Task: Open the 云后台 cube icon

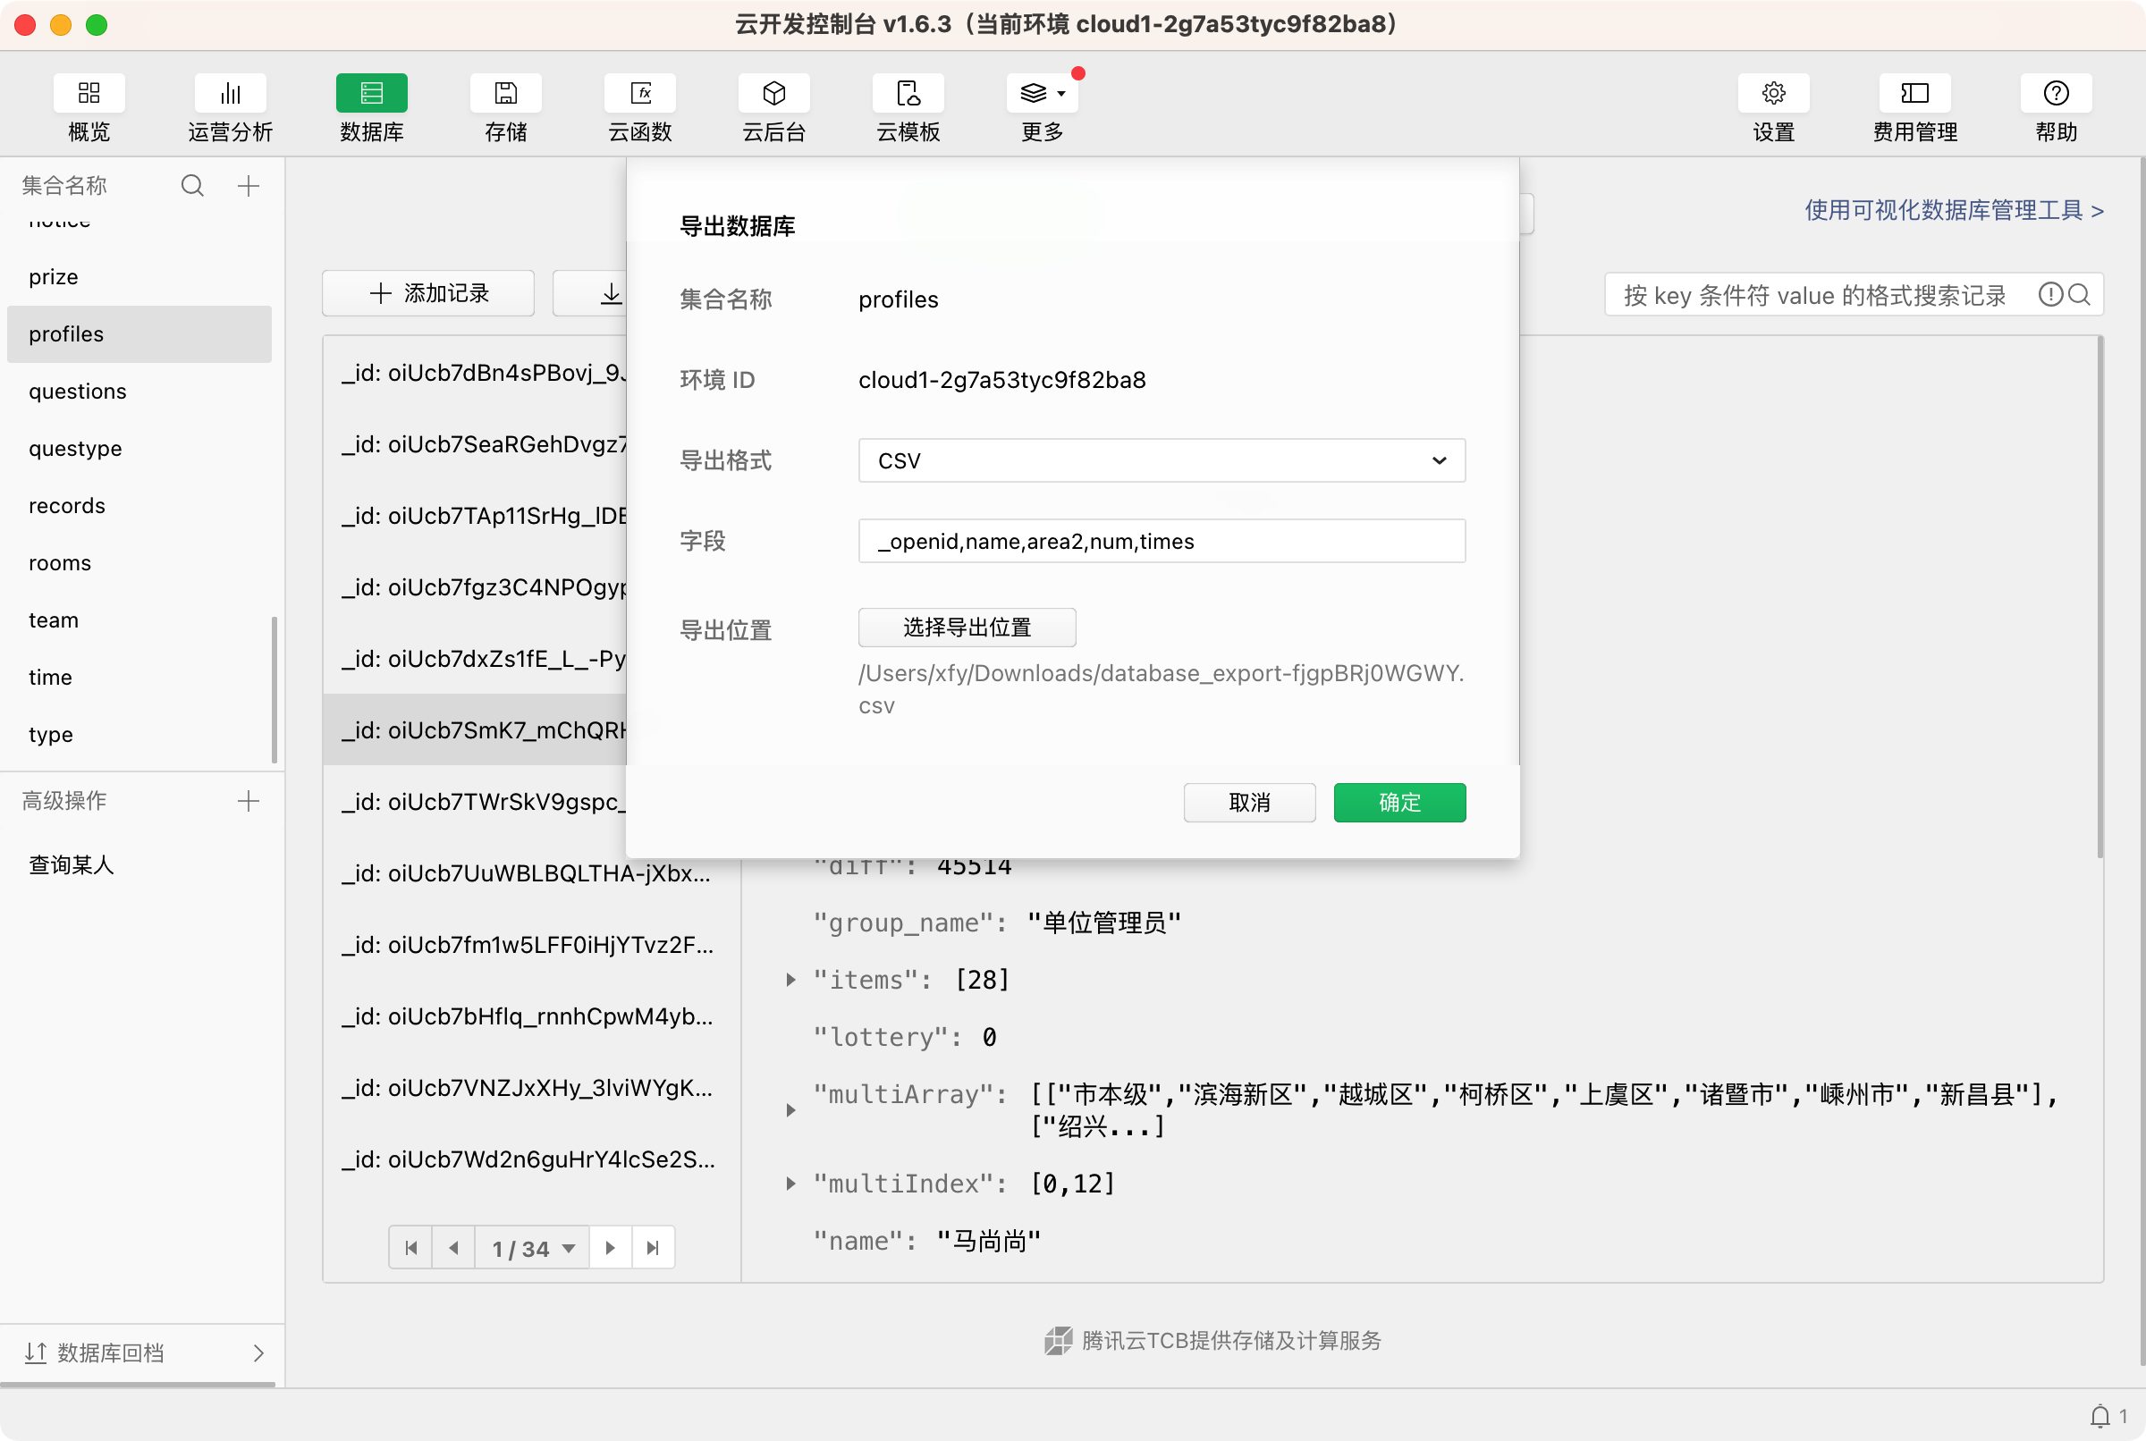Action: (773, 94)
